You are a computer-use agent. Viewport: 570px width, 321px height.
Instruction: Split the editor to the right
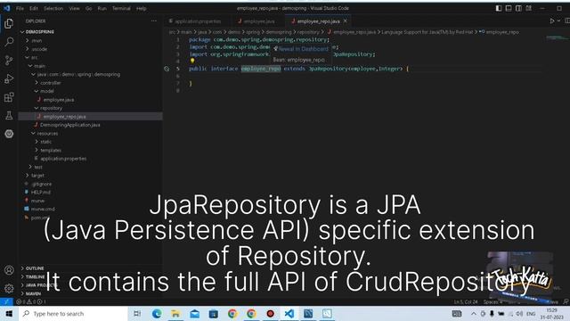click(567, 21)
